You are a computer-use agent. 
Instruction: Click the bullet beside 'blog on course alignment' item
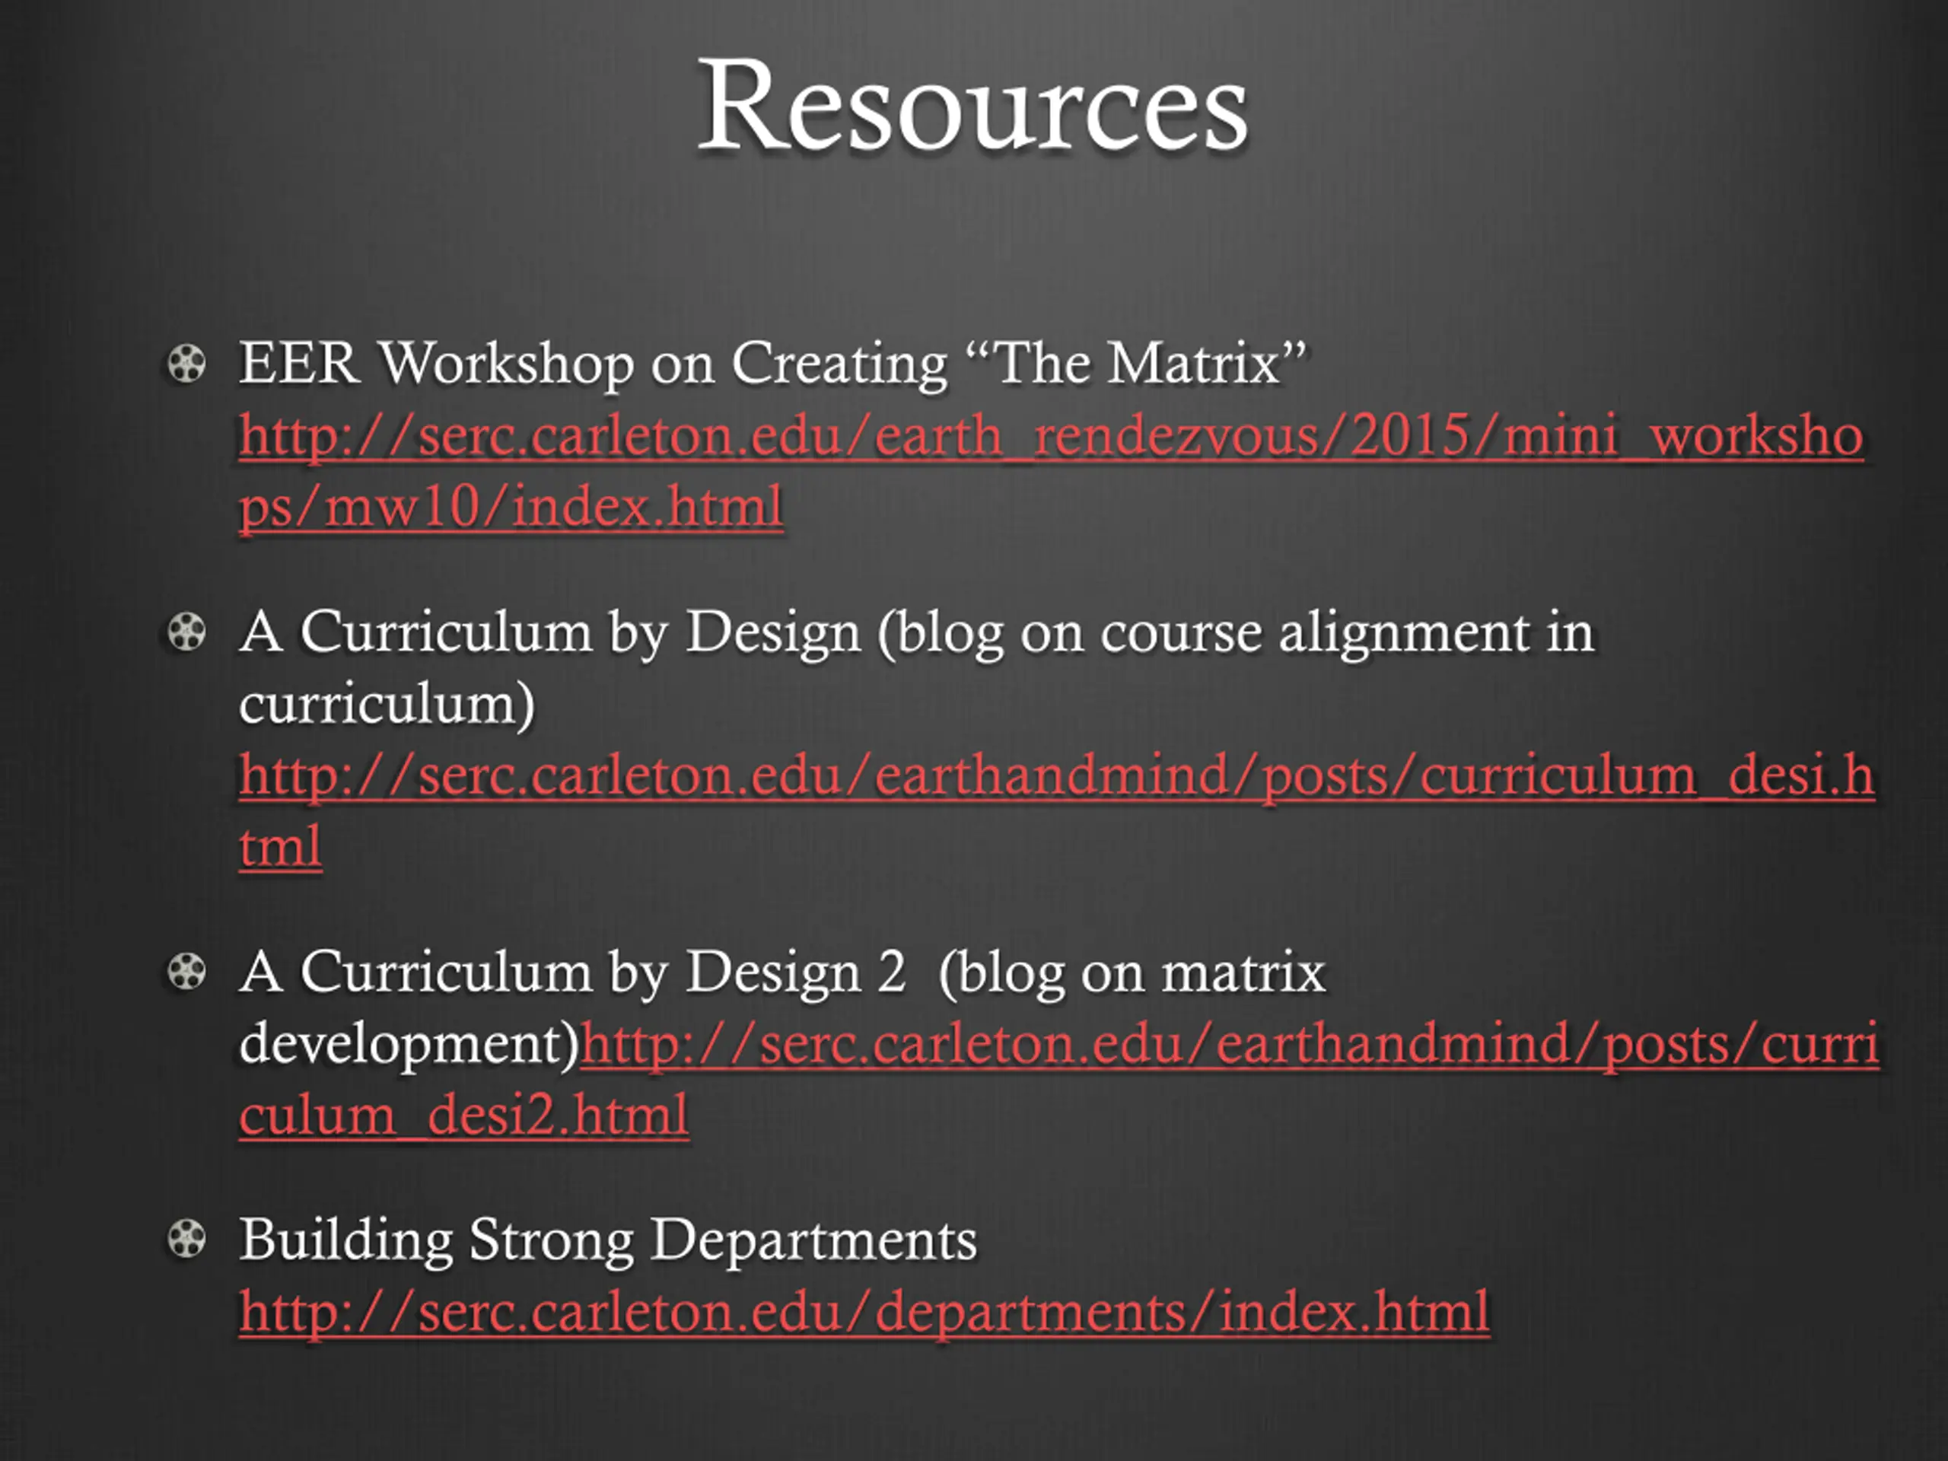coord(186,632)
